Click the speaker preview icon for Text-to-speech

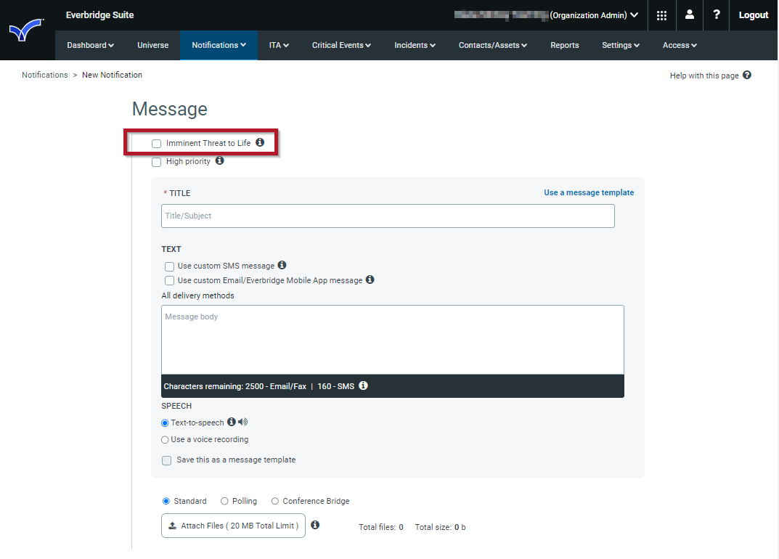[242, 422]
